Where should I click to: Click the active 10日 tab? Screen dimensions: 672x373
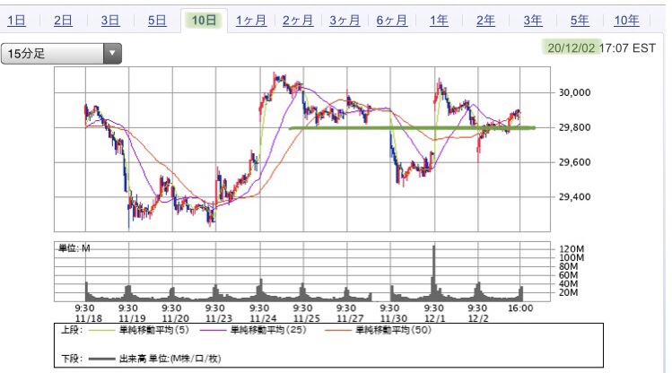click(x=204, y=20)
